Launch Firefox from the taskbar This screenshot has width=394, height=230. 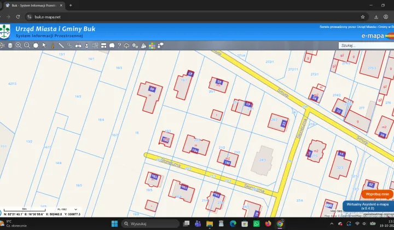click(x=268, y=223)
